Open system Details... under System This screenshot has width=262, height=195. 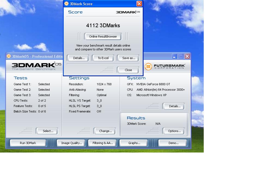click(x=174, y=106)
